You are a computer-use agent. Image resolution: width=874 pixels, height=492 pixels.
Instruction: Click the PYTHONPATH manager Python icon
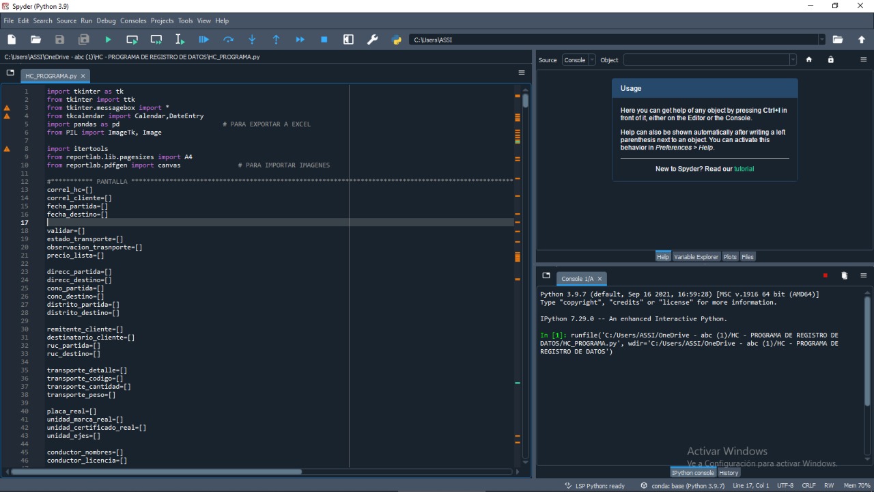[x=397, y=40]
